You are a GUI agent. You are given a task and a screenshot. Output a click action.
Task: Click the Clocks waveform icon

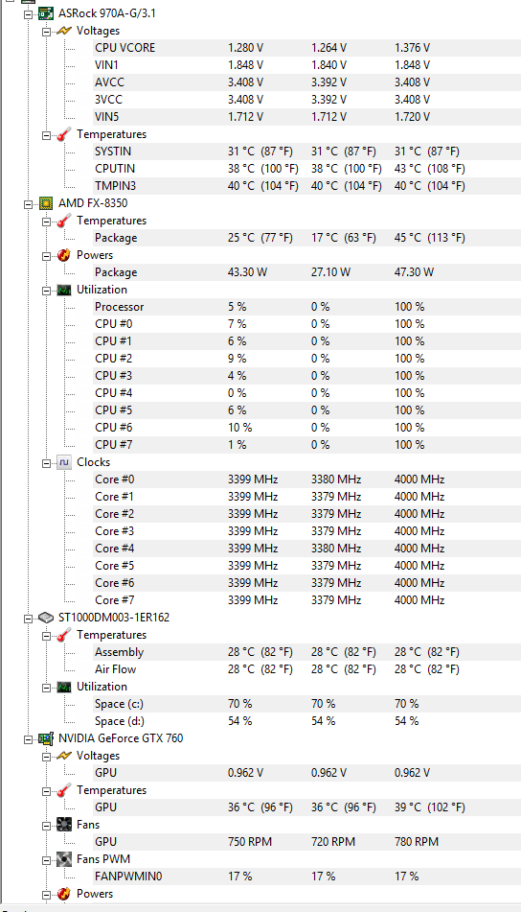pos(64,462)
